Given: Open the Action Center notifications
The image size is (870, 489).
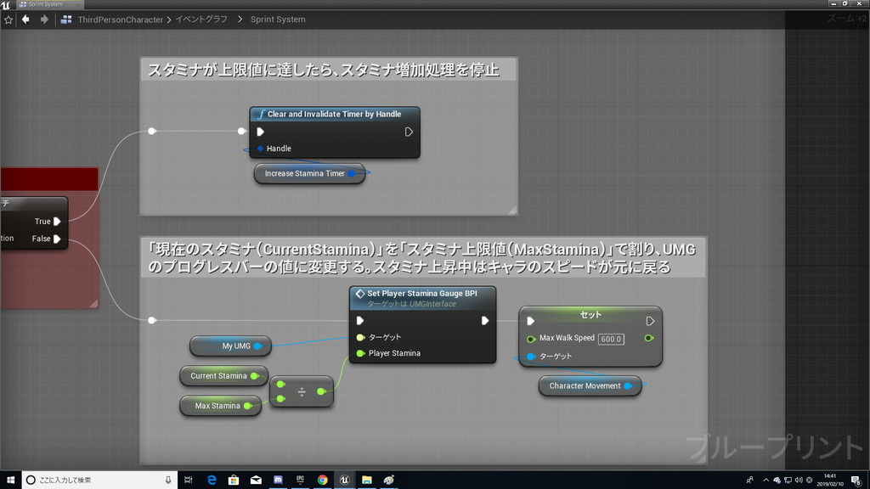Looking at the screenshot, I should coord(856,481).
